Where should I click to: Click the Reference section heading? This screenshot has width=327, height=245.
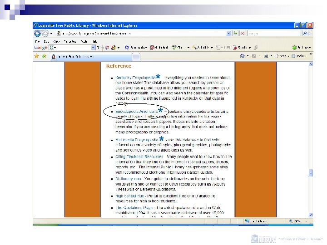click(119, 66)
